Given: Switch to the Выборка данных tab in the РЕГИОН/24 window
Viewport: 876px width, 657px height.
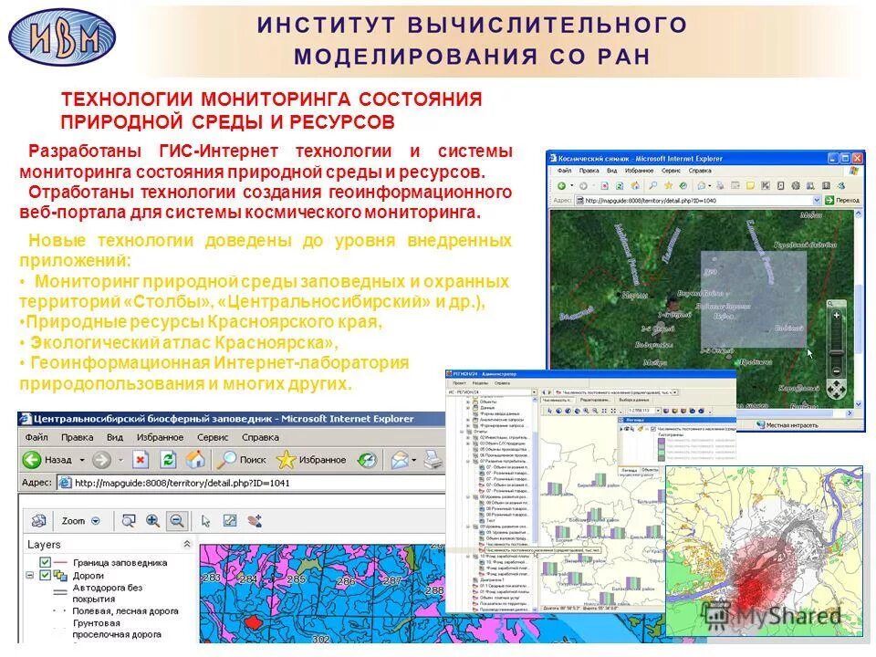Looking at the screenshot, I should pos(634,401).
